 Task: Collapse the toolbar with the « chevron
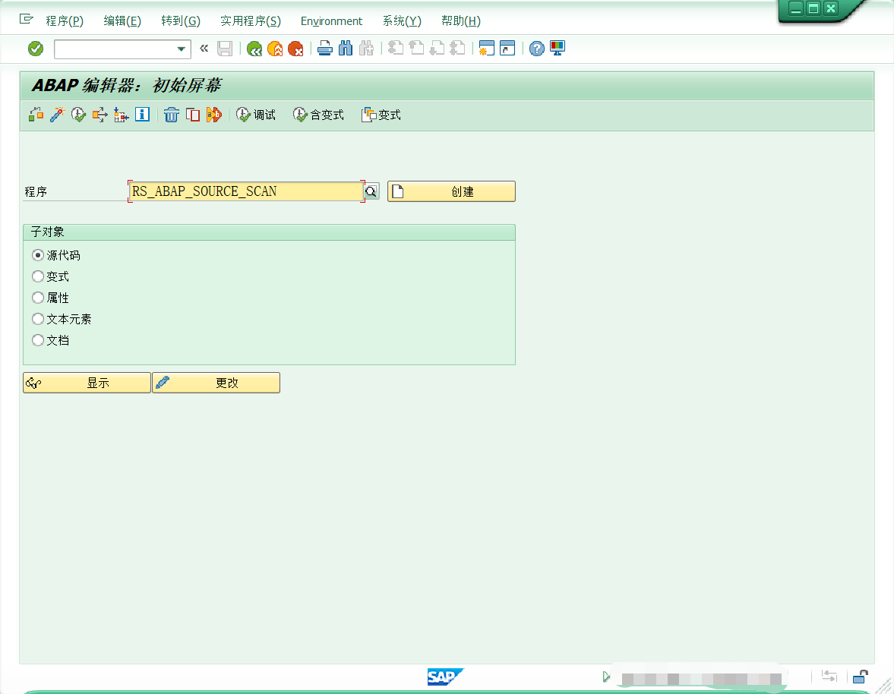coord(203,48)
